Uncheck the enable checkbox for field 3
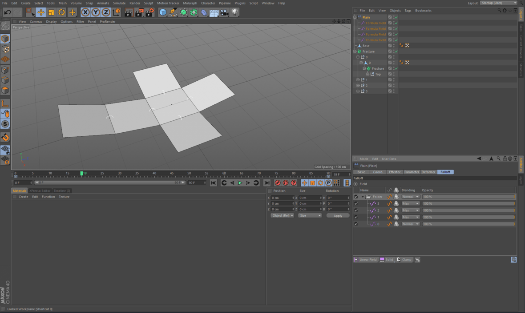Viewport: 525px width, 313px height. click(x=355, y=203)
